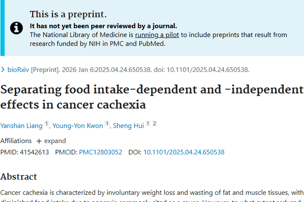The width and height of the screenshot is (304, 202).
Task: Click affiliation superscript 1 after Sheng Hui
Action: pos(148,124)
